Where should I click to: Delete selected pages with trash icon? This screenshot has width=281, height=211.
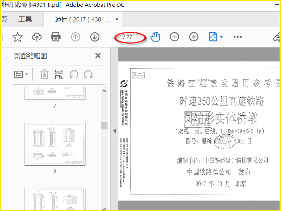44,74
